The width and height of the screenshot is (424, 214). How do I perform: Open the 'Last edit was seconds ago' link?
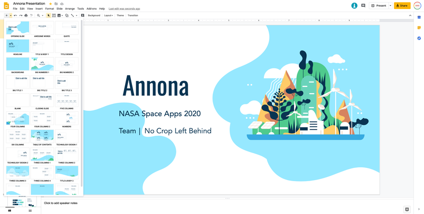coord(125,9)
